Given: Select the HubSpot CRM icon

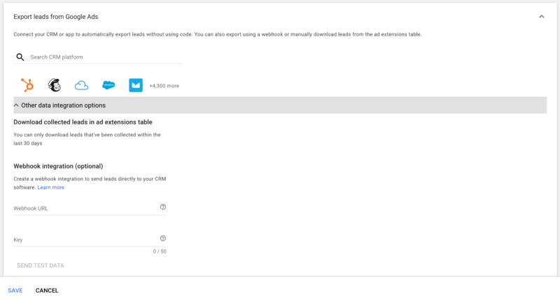Looking at the screenshot, I should (x=27, y=85).
